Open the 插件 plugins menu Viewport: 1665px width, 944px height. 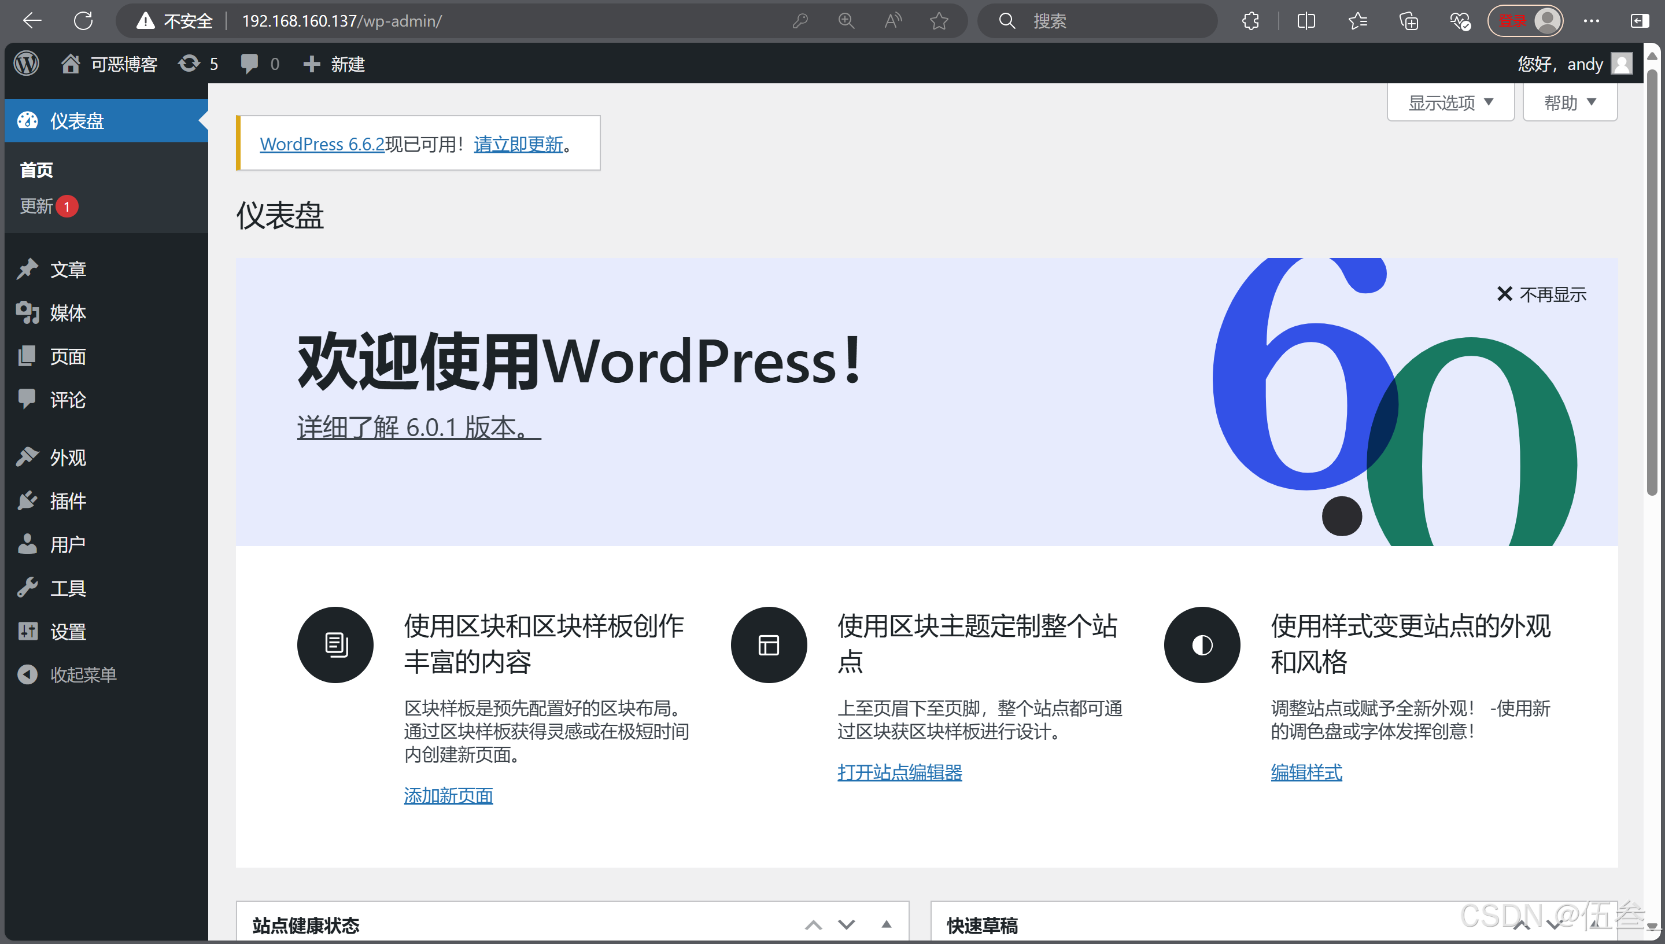(106, 500)
